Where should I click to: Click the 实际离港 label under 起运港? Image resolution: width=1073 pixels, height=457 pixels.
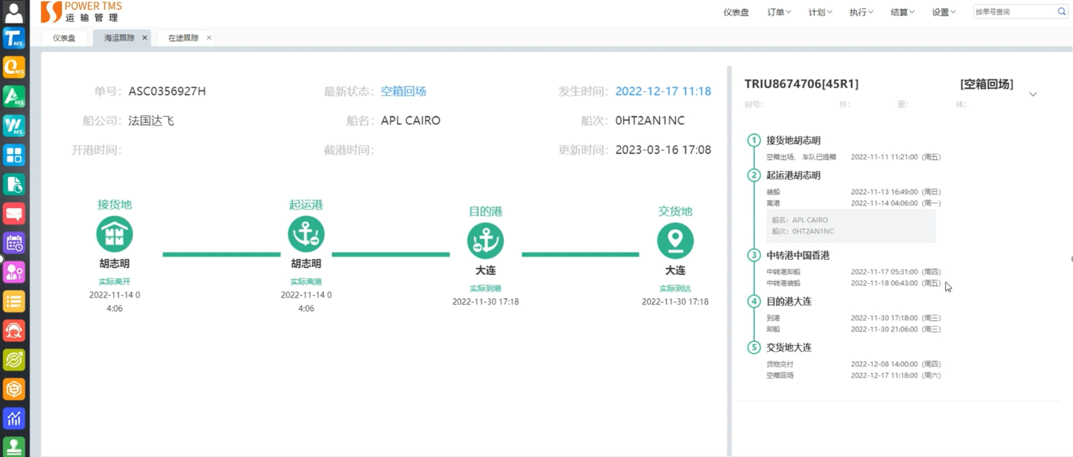[x=306, y=282]
